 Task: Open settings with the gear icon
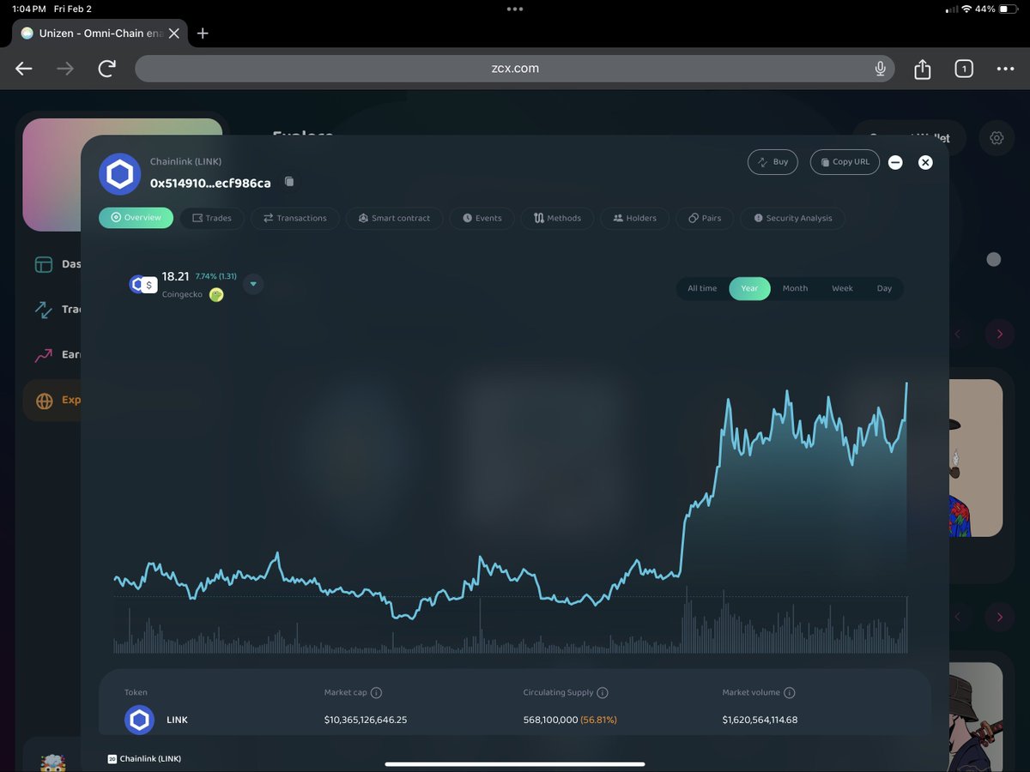997,137
